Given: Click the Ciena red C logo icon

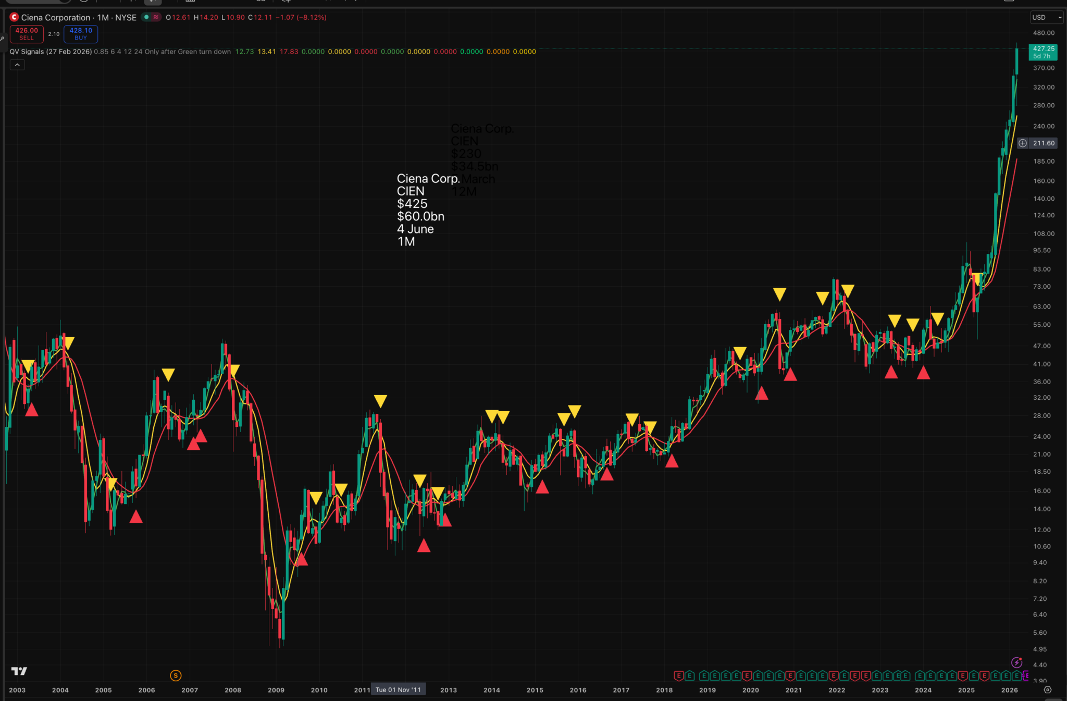Looking at the screenshot, I should click(x=14, y=17).
